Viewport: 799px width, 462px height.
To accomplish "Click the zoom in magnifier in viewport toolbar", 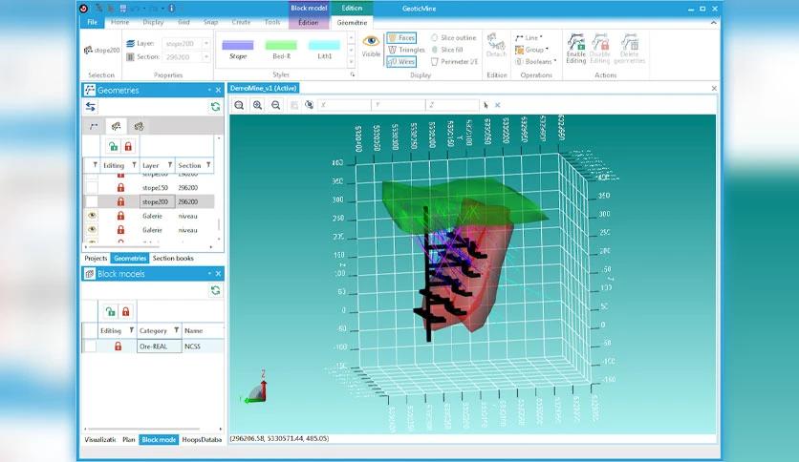I will point(257,105).
